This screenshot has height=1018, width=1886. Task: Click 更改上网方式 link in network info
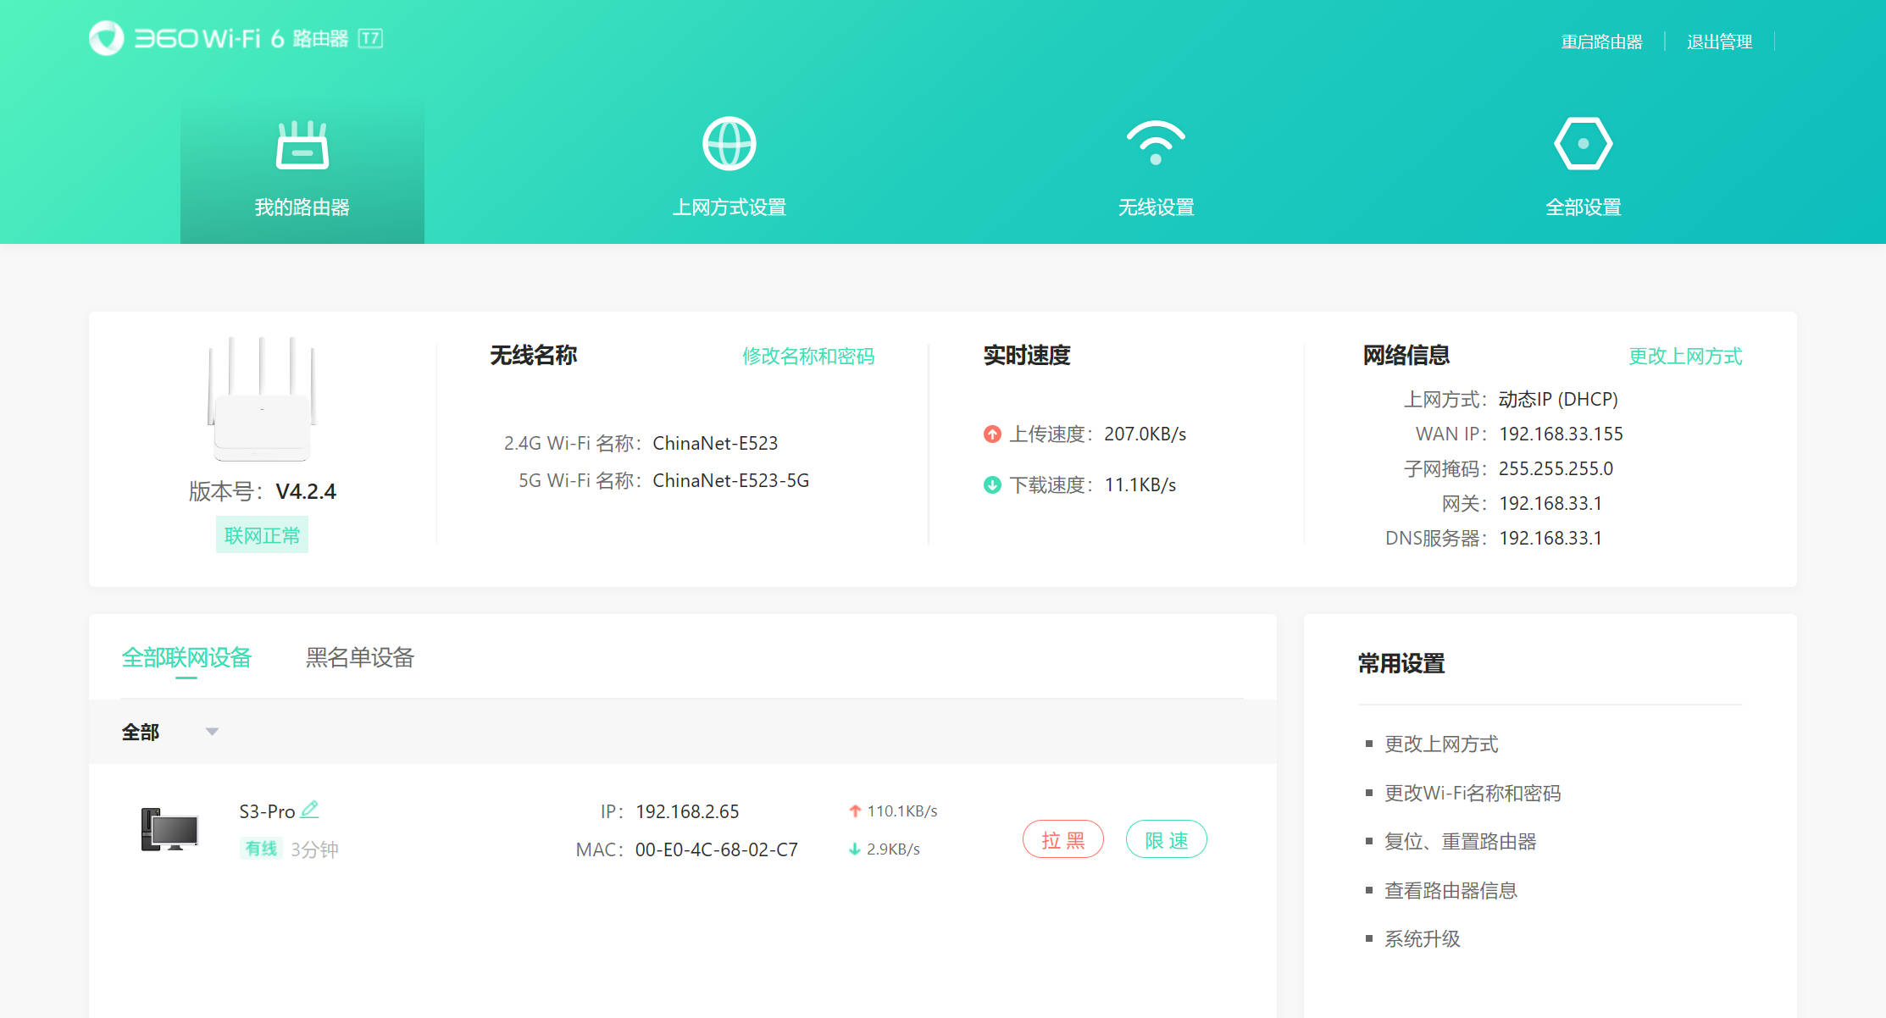click(x=1684, y=356)
